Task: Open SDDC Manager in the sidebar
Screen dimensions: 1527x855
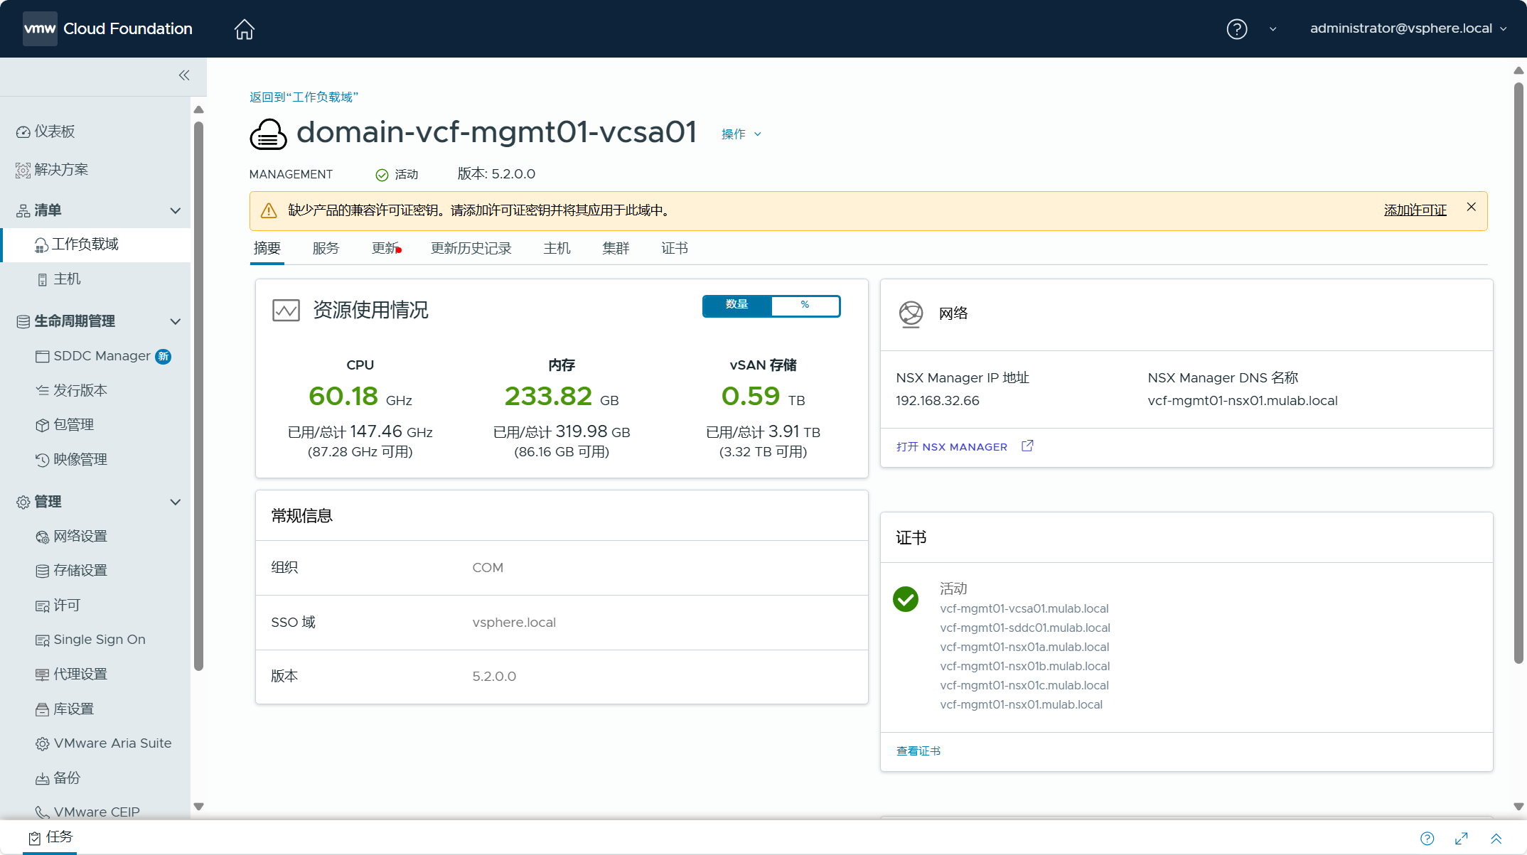Action: coord(102,356)
